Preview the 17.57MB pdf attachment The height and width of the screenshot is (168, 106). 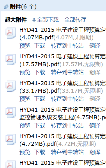[x=25, y=72]
